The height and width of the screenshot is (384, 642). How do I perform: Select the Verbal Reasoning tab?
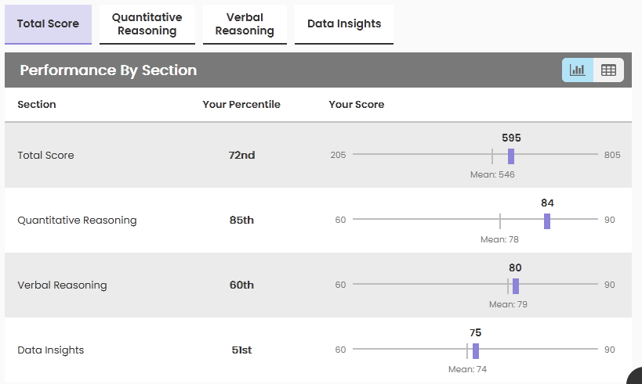(x=245, y=23)
